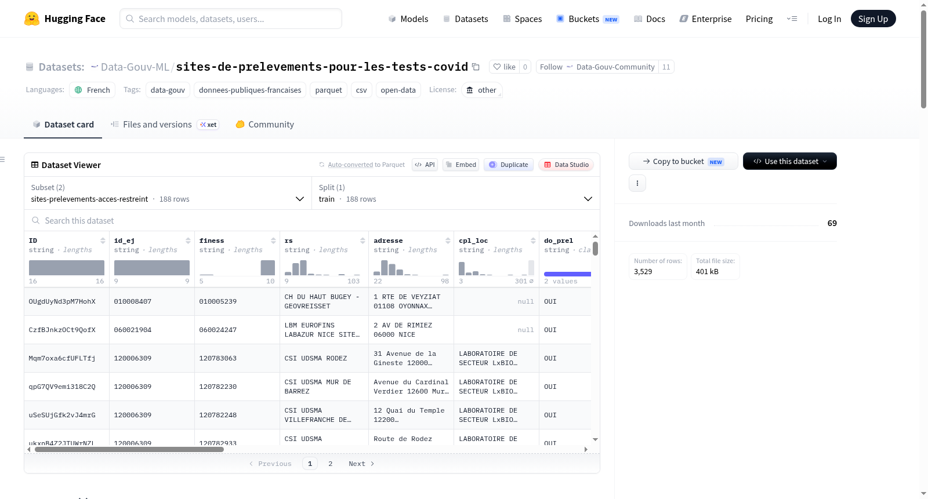
Task: Click the cell 'CSI UDSMA RODEZ'
Action: point(324,358)
